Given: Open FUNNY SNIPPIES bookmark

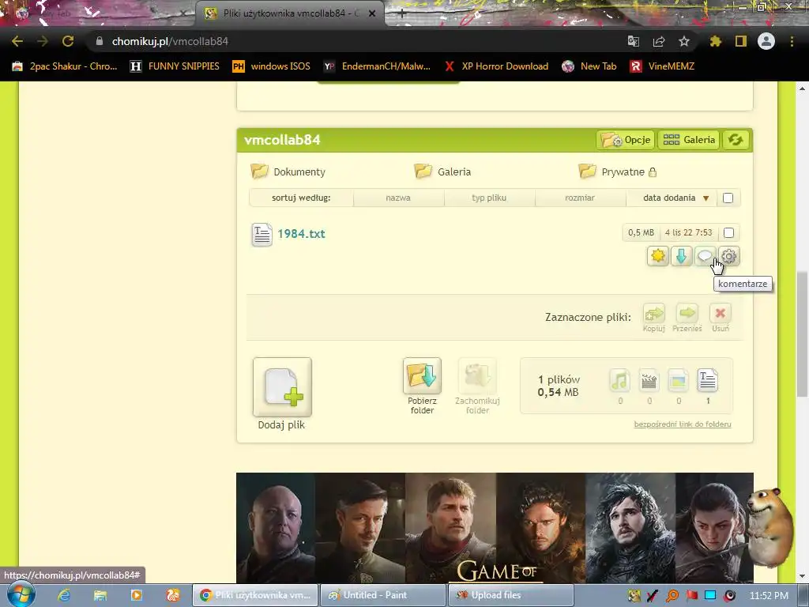Looking at the screenshot, I should pyautogui.click(x=175, y=66).
